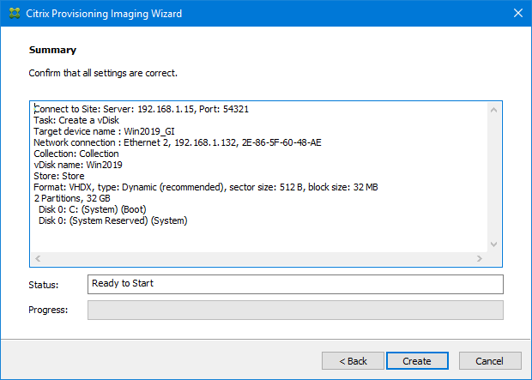This screenshot has width=532, height=380.
Task: Click the window title text
Action: [104, 14]
